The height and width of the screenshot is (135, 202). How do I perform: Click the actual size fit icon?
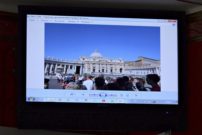pyautogui.click(x=83, y=94)
